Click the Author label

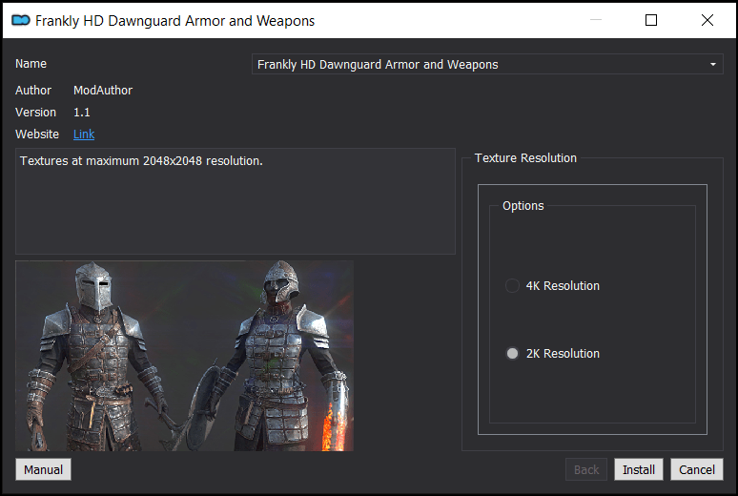(33, 90)
